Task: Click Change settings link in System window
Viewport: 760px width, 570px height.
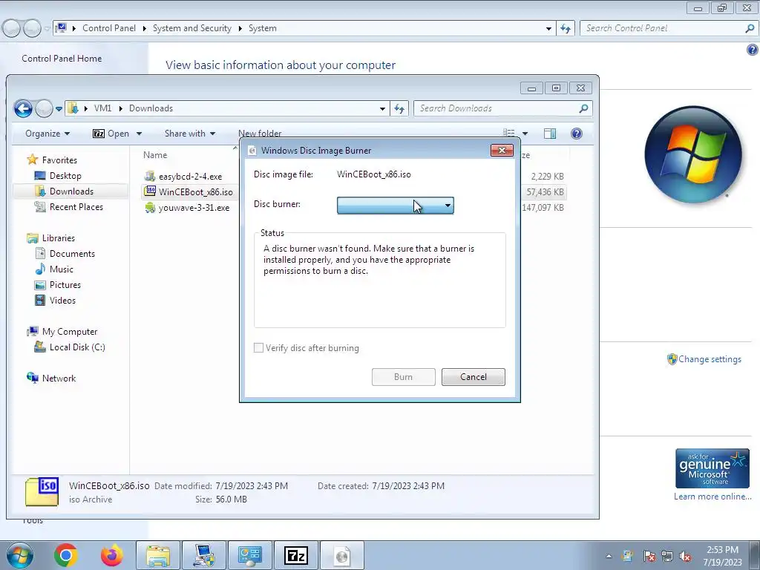Action: (x=710, y=359)
